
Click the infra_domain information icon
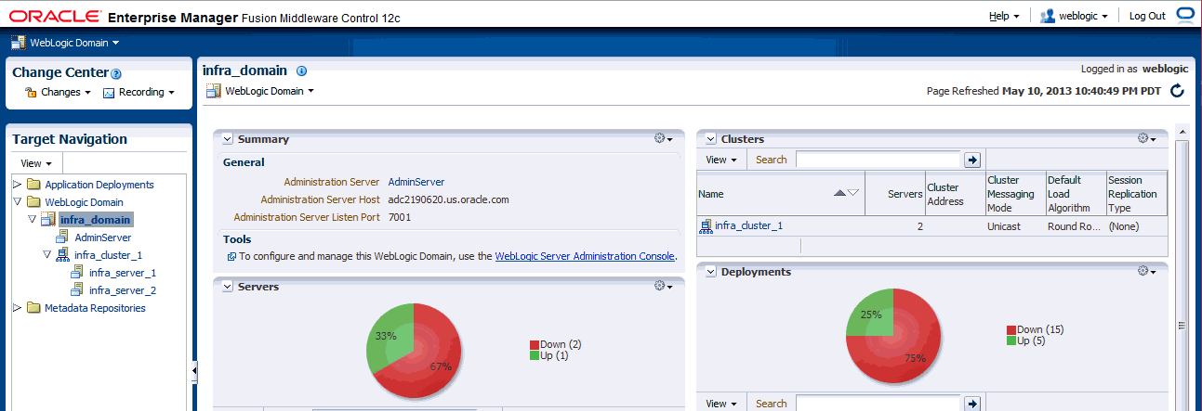pyautogui.click(x=301, y=71)
